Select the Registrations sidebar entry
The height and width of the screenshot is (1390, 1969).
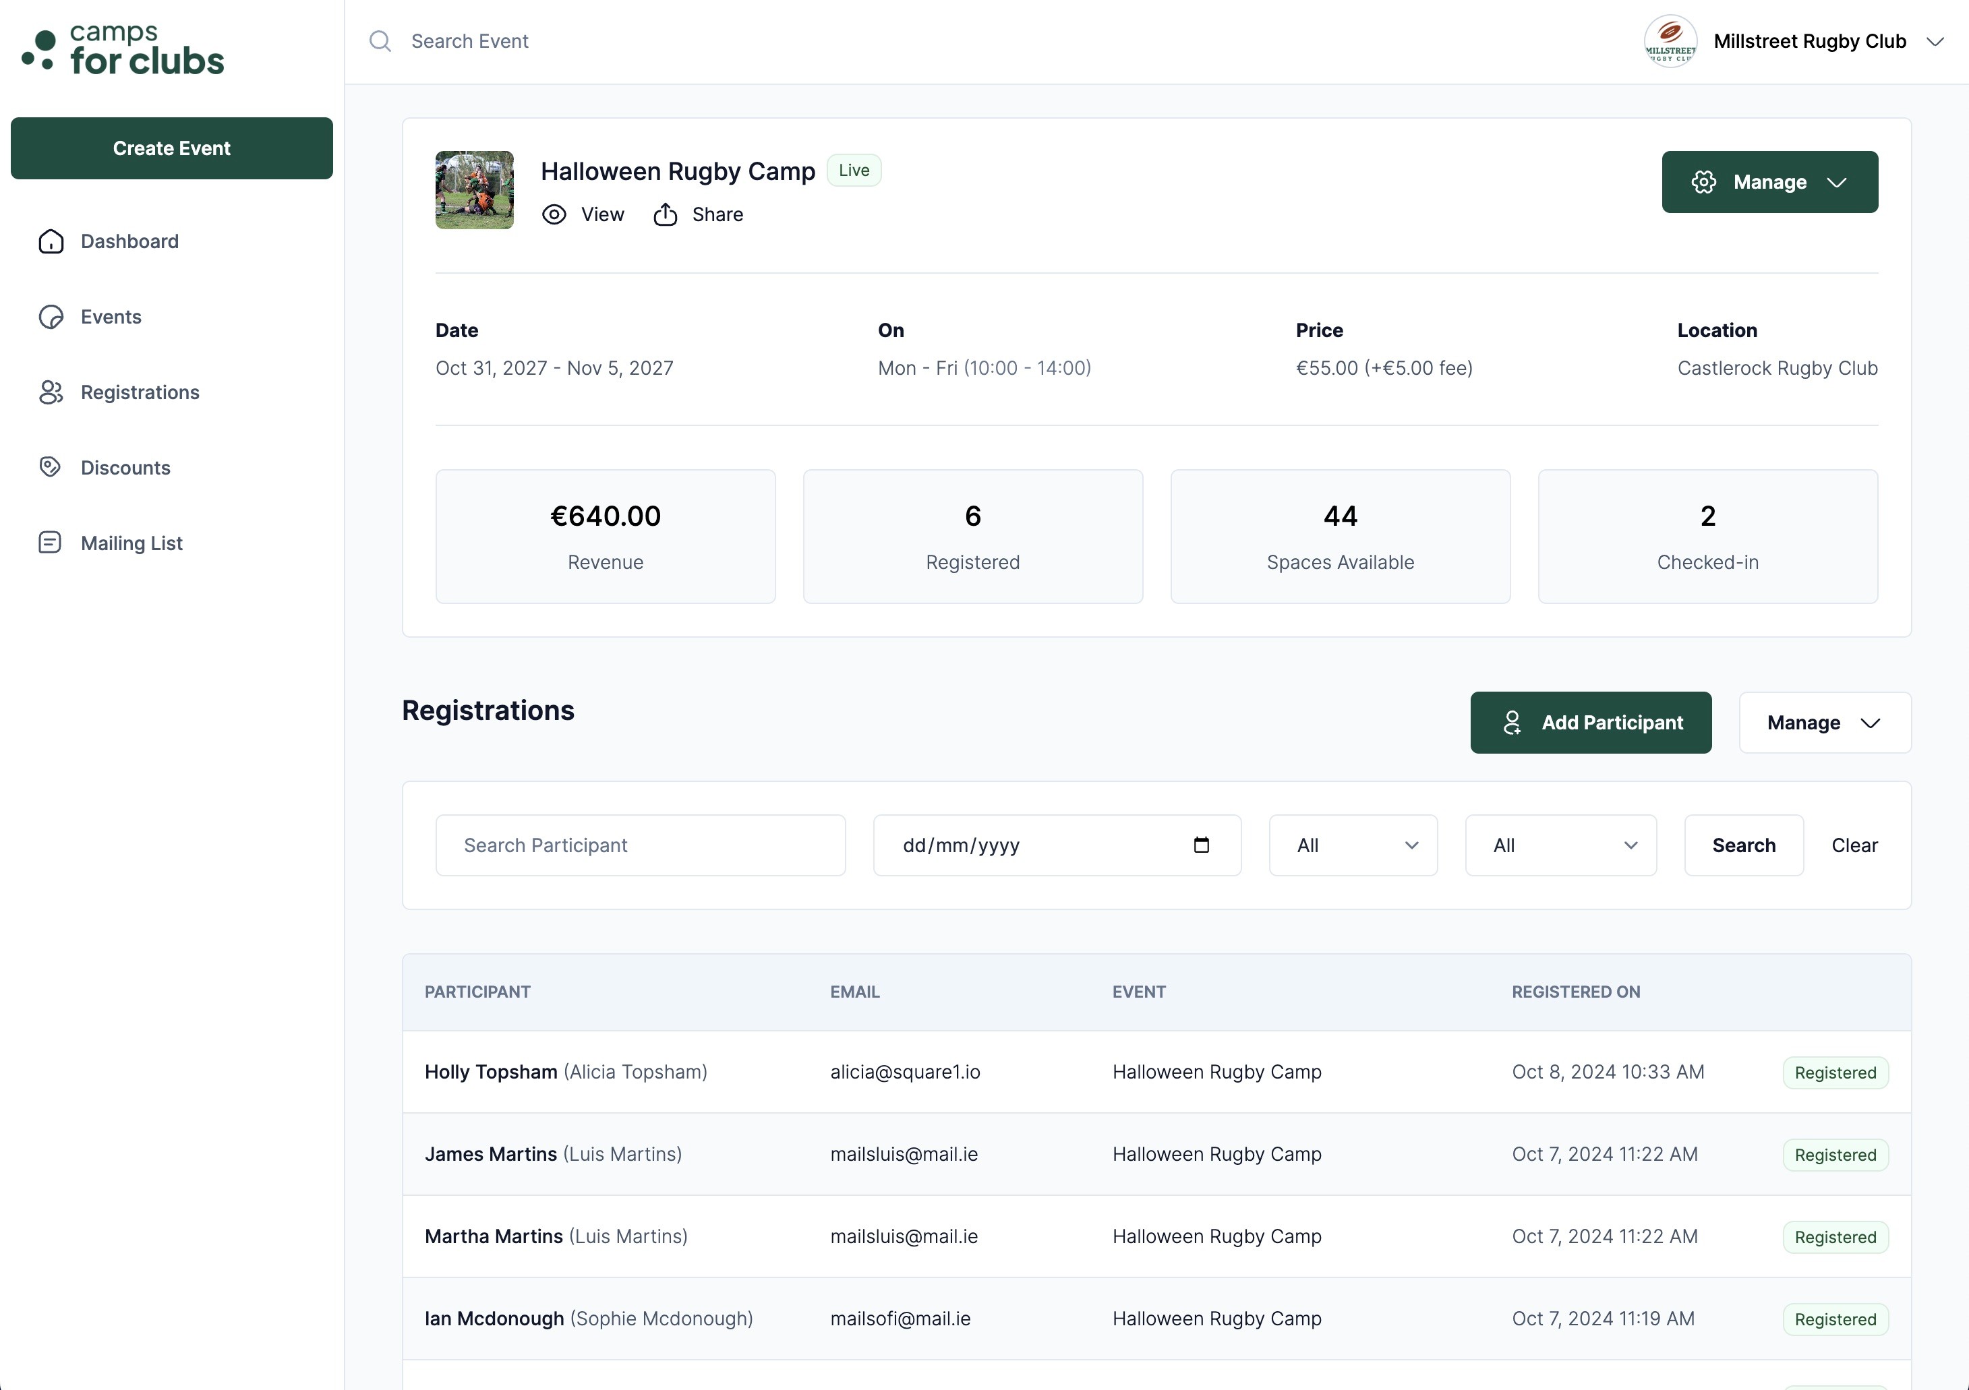(x=140, y=392)
